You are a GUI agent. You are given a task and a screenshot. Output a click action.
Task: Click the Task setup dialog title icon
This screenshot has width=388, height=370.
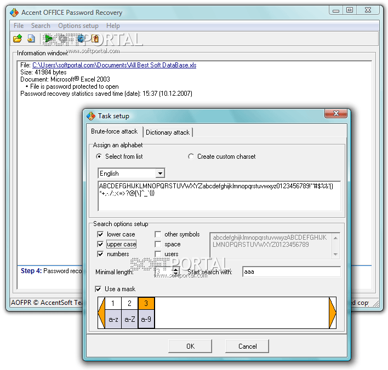pos(91,115)
